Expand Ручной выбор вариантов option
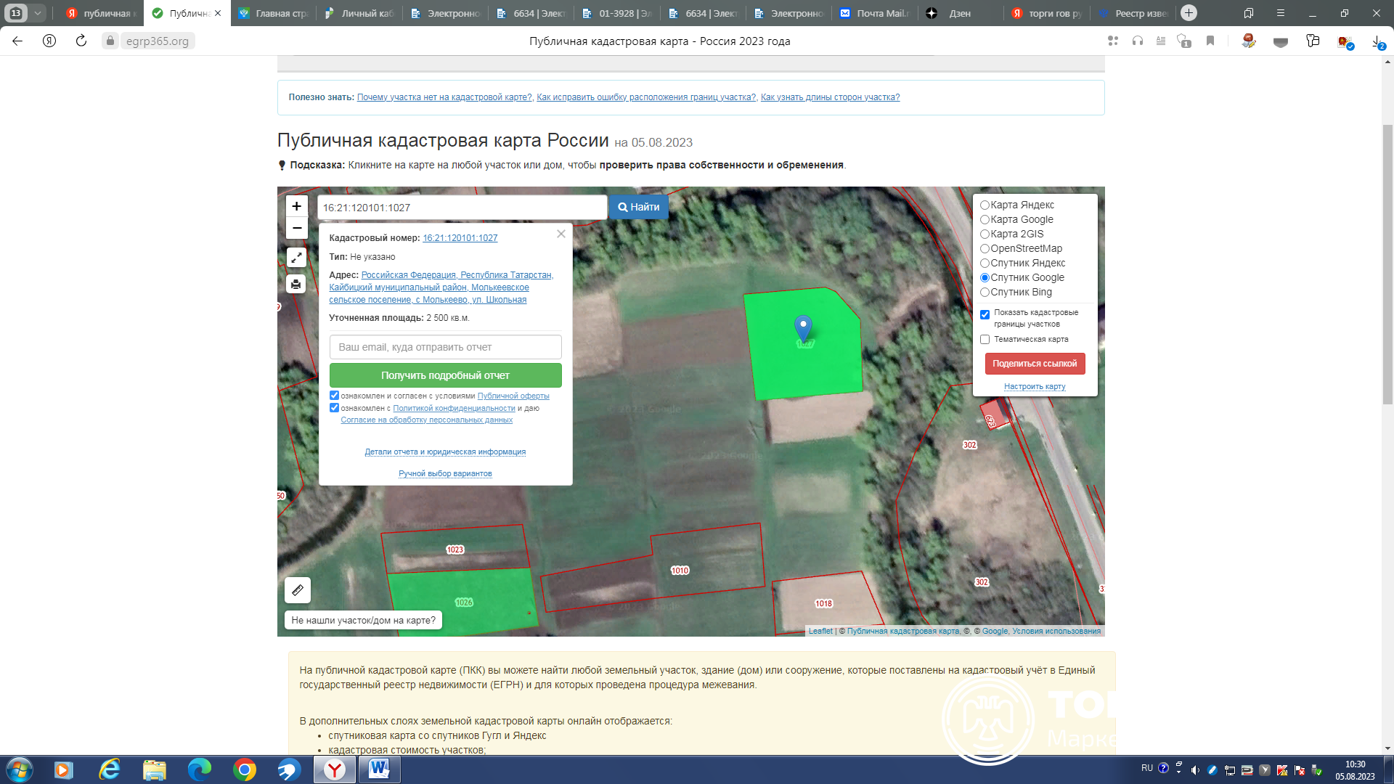1394x784 pixels. click(x=445, y=474)
